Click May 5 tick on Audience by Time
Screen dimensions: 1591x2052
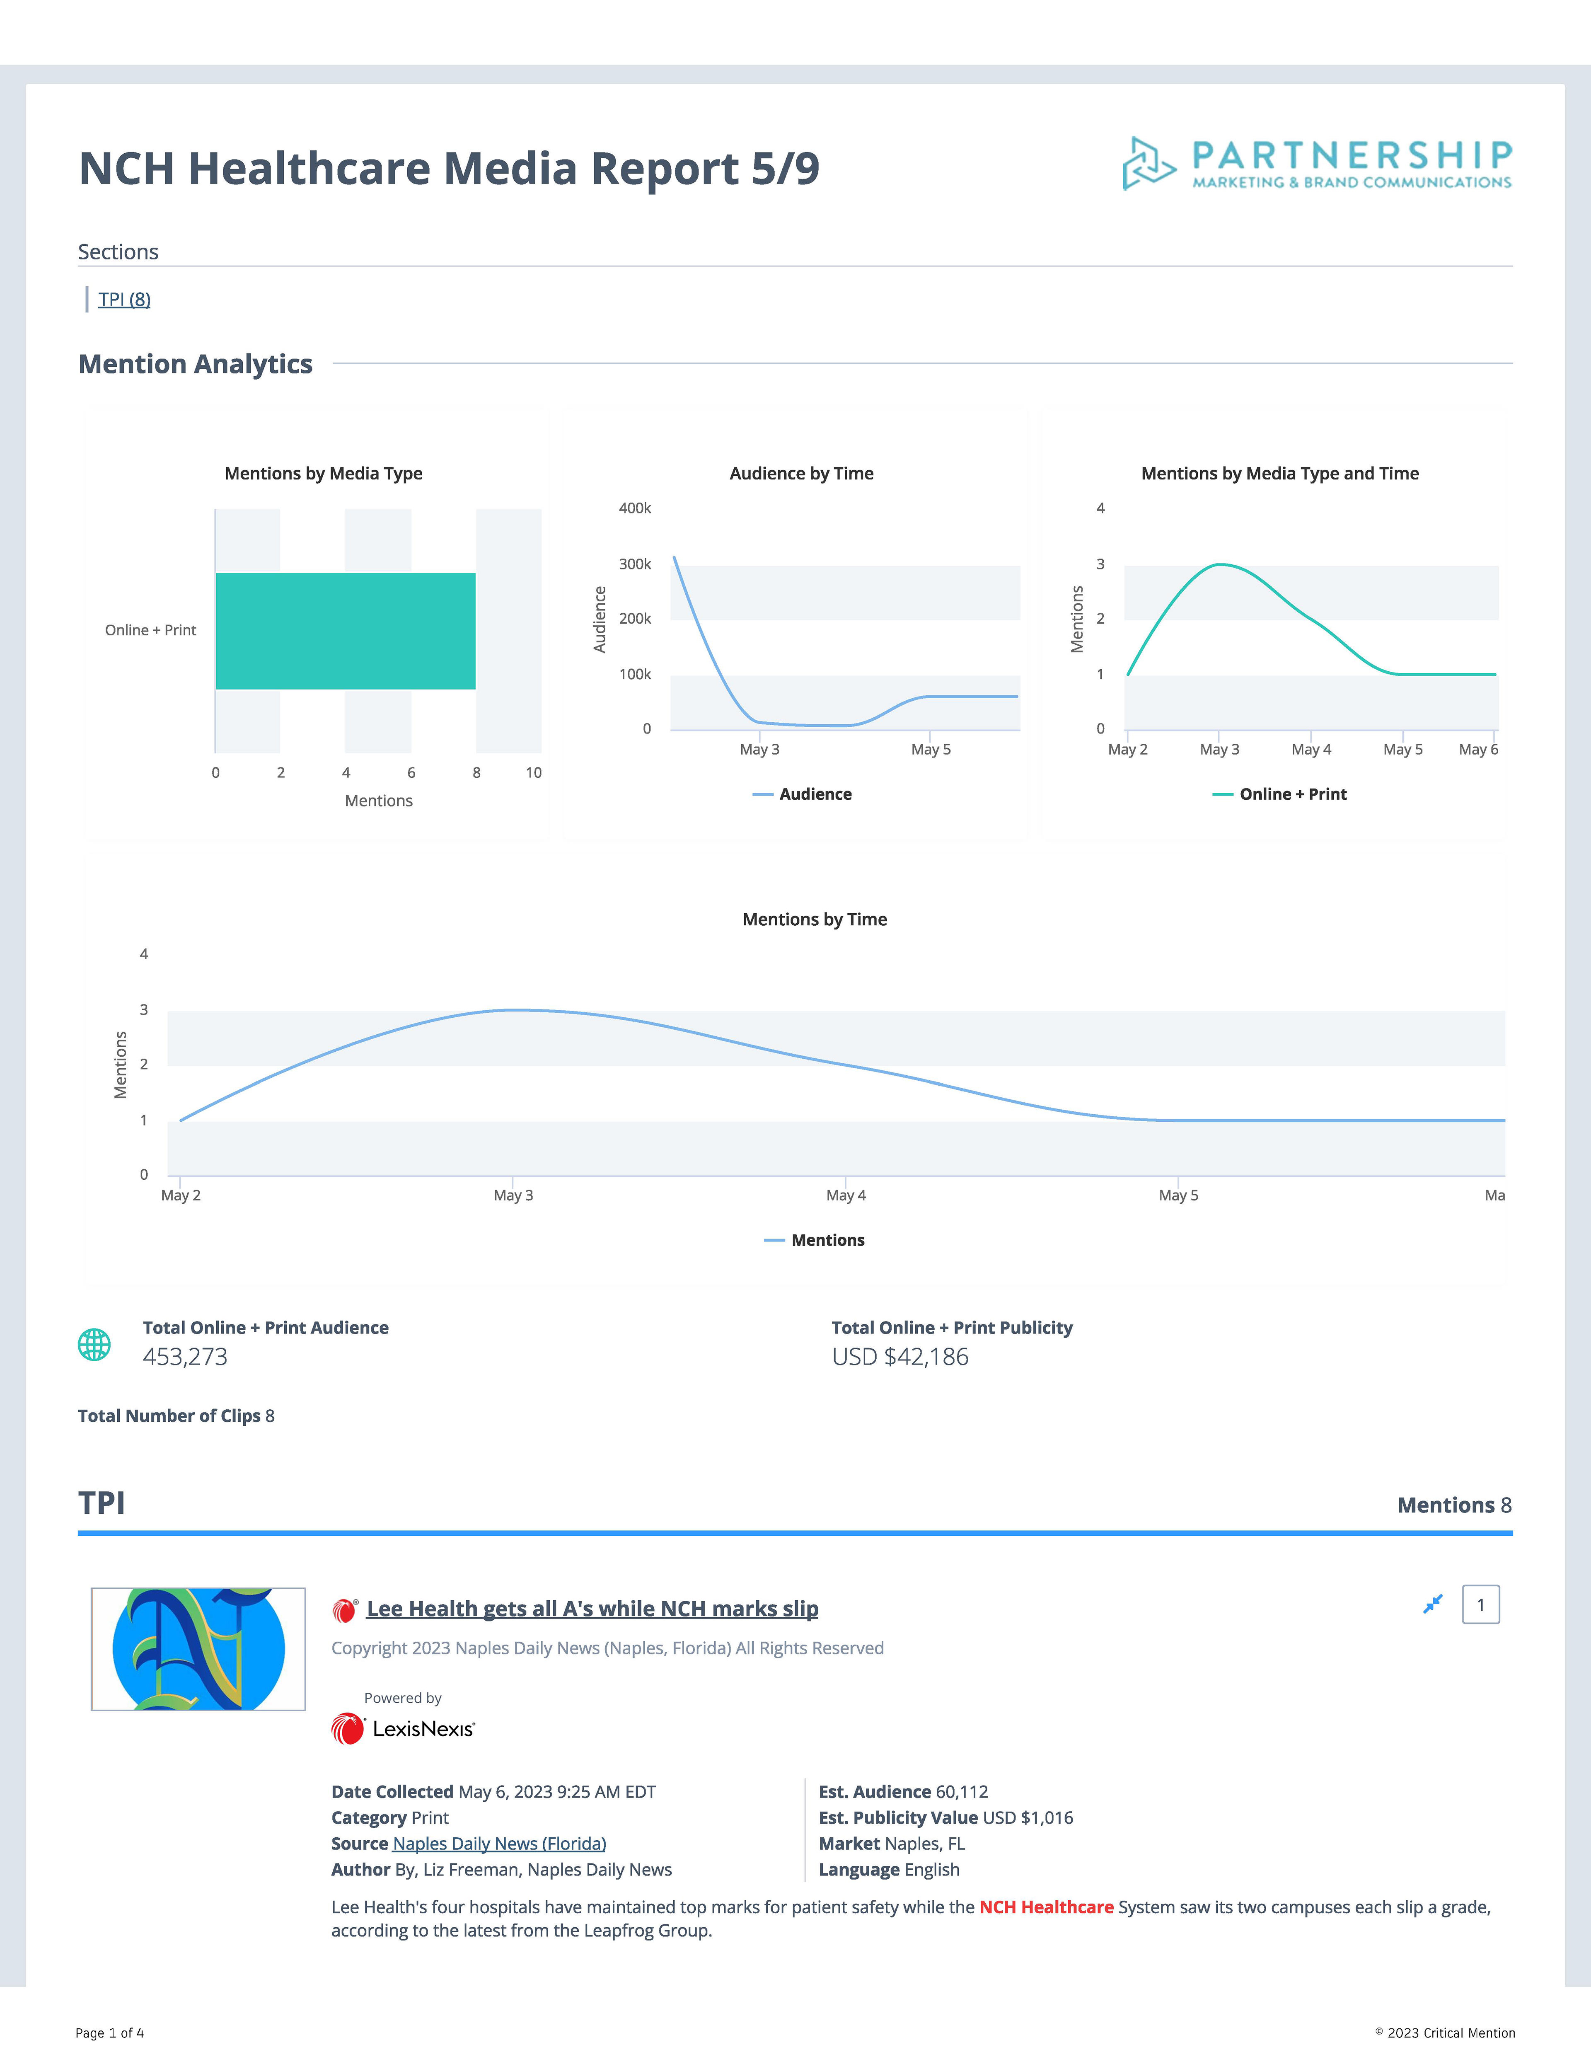[x=930, y=749]
